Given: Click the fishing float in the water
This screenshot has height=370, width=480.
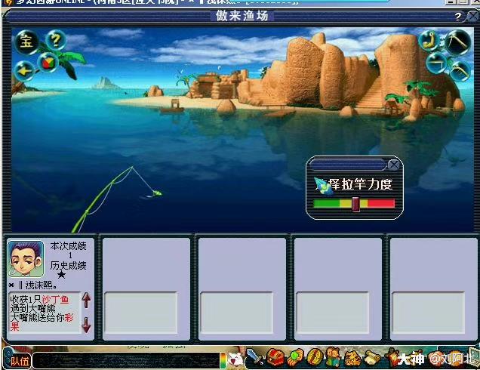Looking at the screenshot, I should tap(157, 193).
